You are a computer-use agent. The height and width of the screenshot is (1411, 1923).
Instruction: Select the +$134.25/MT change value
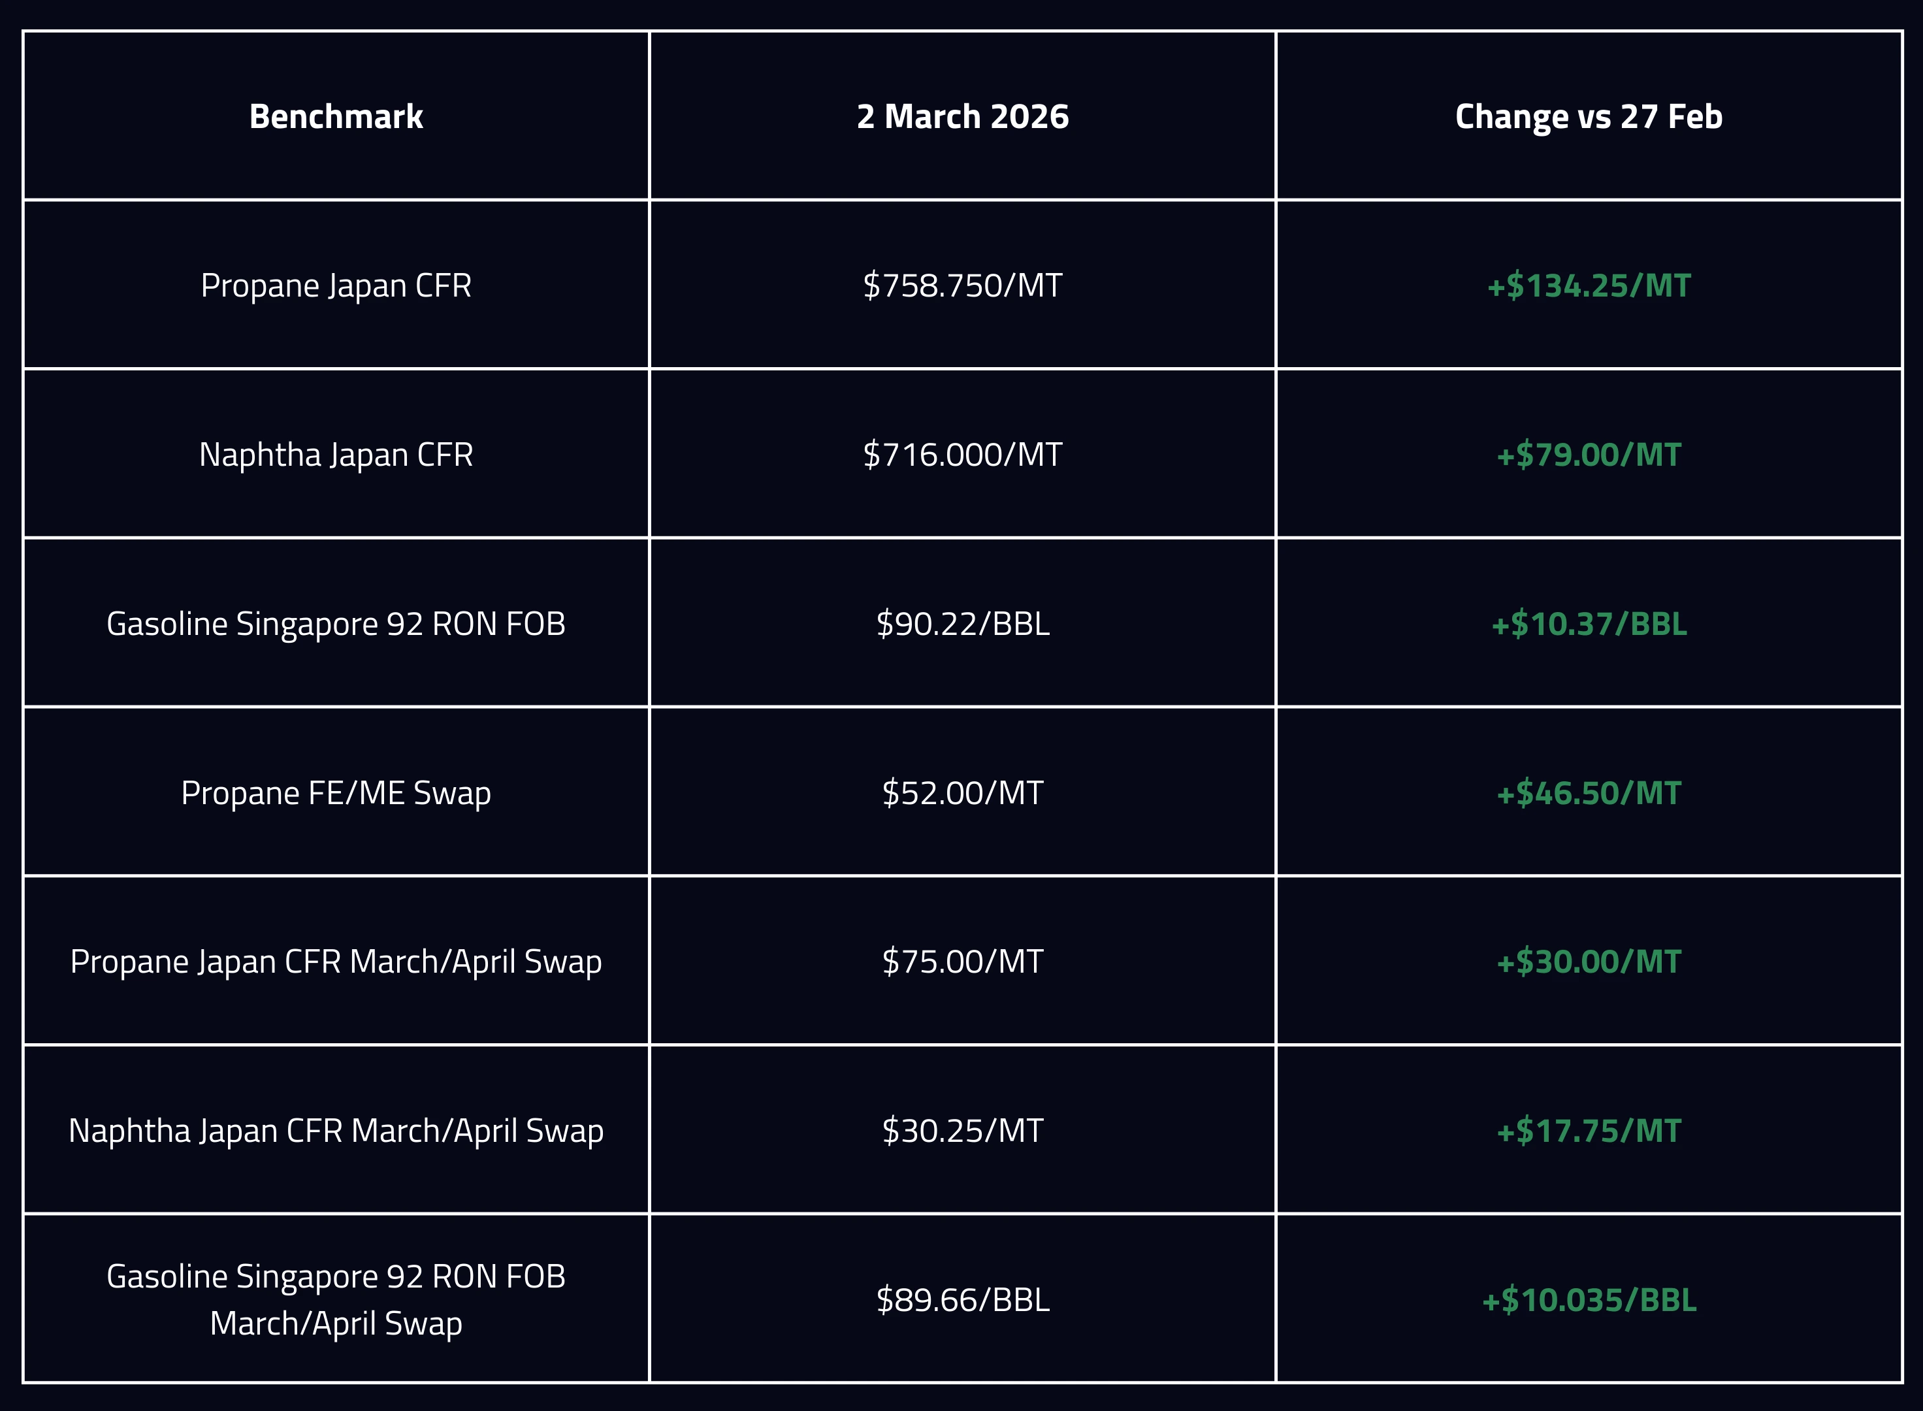coord(1589,285)
